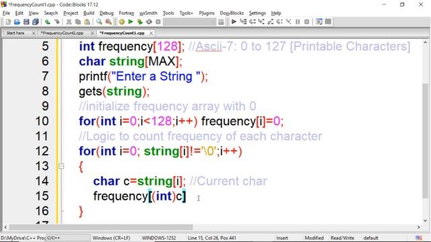Open the Help menu
Viewport: 431px width, 242px height.
[276, 13]
